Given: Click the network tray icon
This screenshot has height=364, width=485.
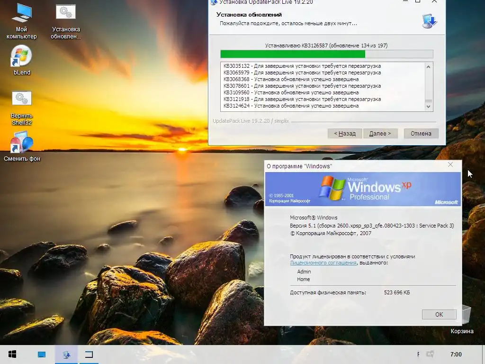Looking at the screenshot, I should point(430,354).
